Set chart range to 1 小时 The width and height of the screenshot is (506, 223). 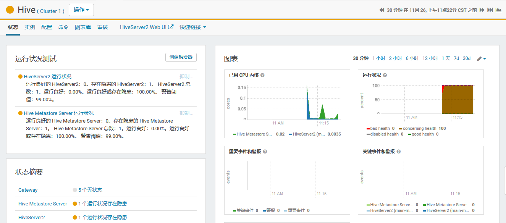[379, 58]
